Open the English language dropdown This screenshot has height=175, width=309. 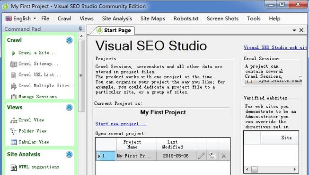coord(20,18)
